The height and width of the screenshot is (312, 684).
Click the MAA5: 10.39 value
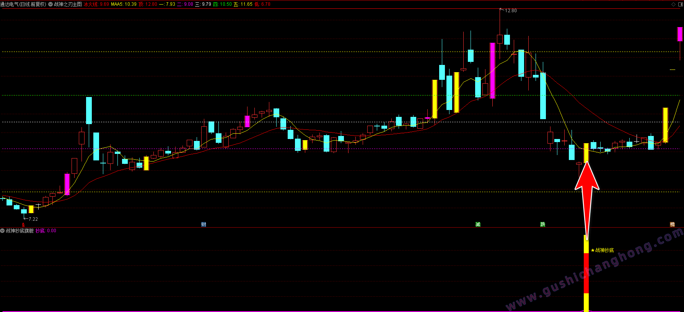(x=124, y=4)
